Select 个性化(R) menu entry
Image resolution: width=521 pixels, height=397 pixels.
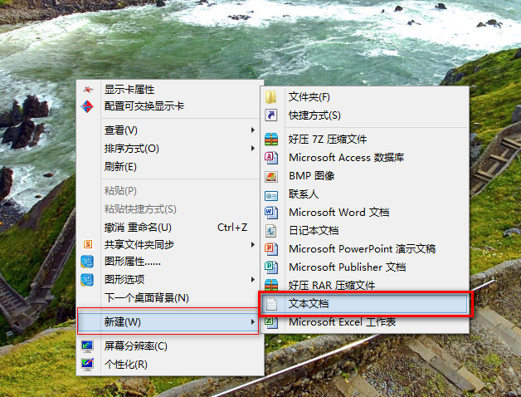click(169, 365)
